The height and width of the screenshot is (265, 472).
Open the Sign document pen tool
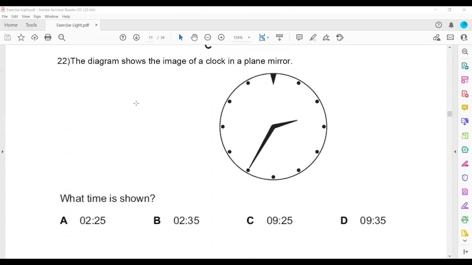pos(326,38)
